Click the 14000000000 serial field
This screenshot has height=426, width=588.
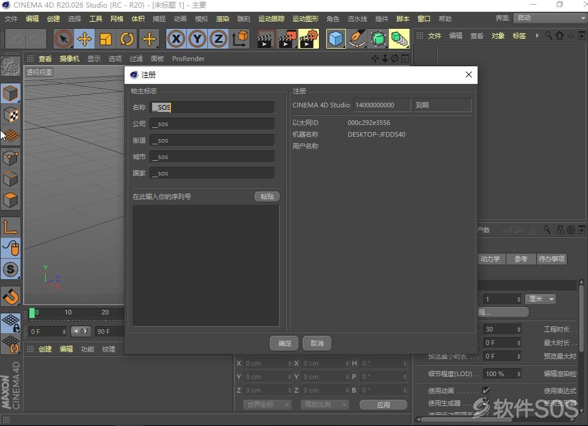tap(382, 105)
